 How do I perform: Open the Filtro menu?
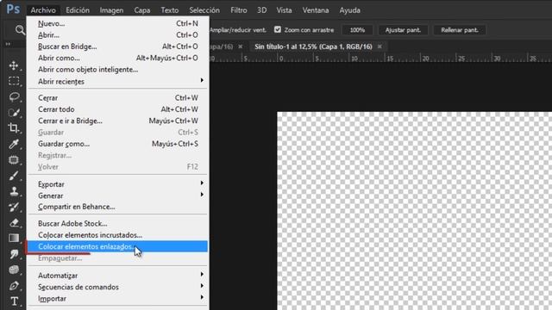(238, 10)
